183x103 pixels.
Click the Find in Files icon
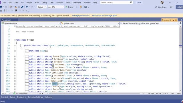pos(81,7)
